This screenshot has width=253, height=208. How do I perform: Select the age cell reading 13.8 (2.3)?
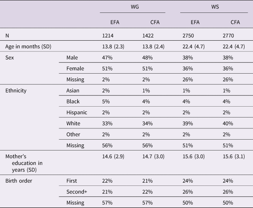point(115,47)
